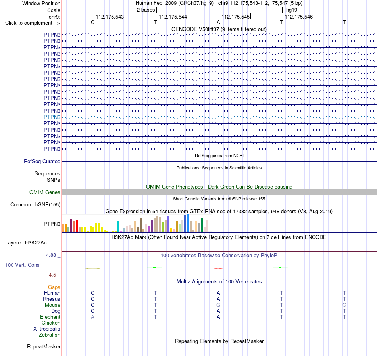
Task: Open the H3K27Ac Mark track title
Action: [x=219, y=237]
